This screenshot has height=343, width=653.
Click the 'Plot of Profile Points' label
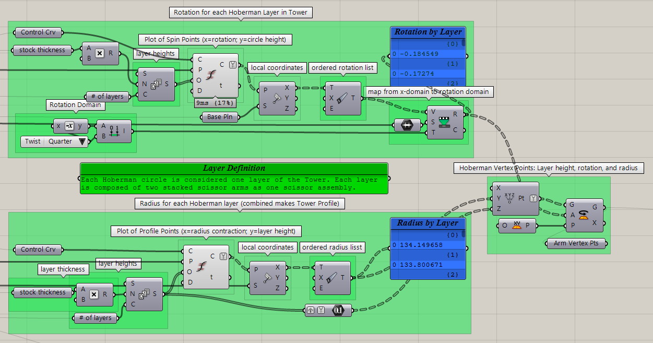(206, 231)
